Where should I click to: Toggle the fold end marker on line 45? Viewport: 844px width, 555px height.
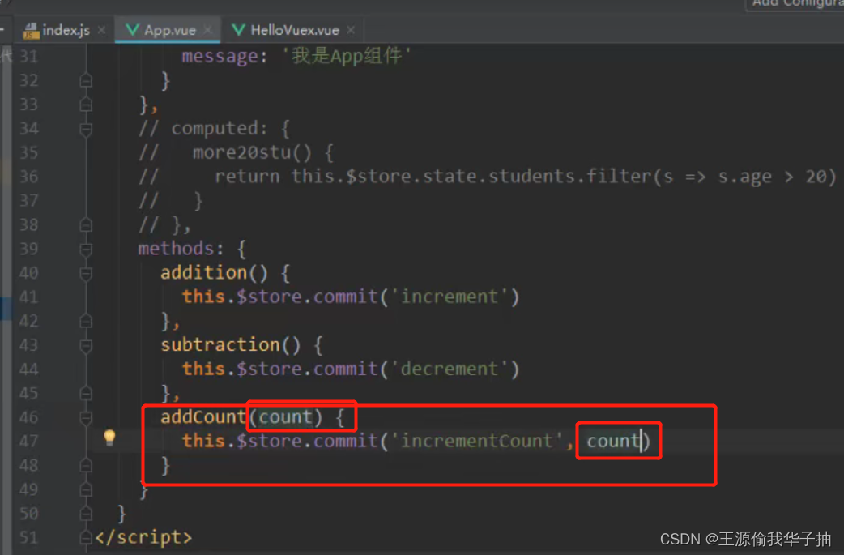click(x=86, y=394)
